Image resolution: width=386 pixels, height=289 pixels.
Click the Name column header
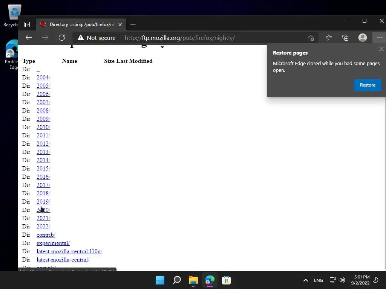pos(69,61)
